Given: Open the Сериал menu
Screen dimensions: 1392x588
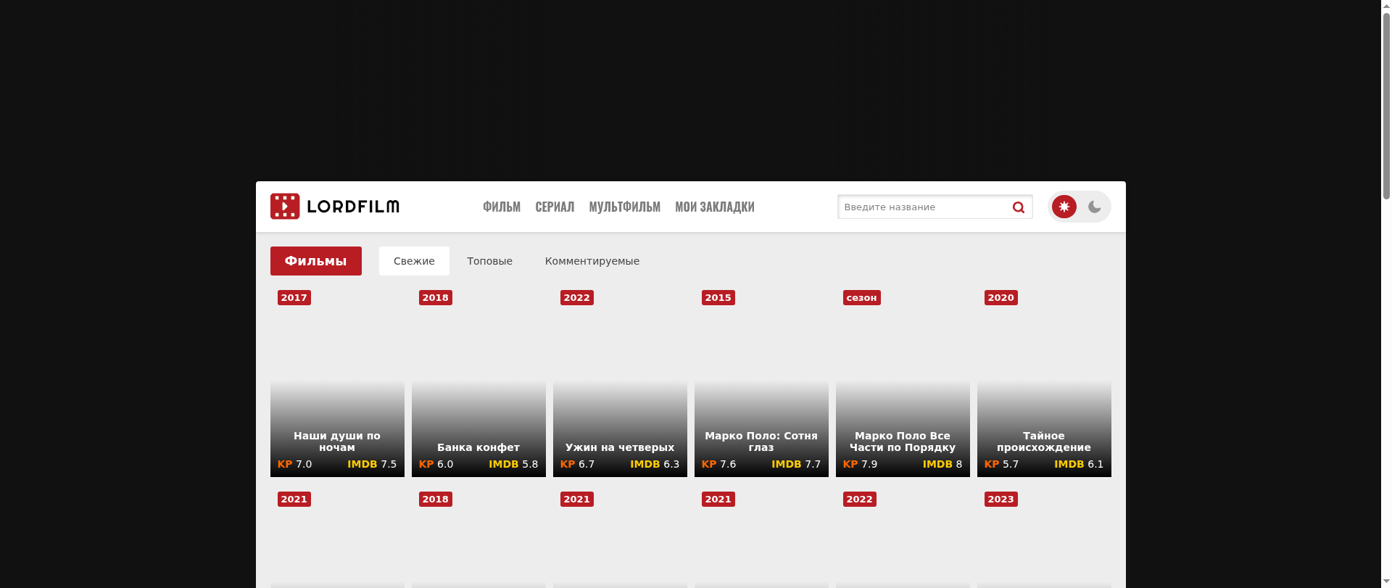Looking at the screenshot, I should [555, 207].
